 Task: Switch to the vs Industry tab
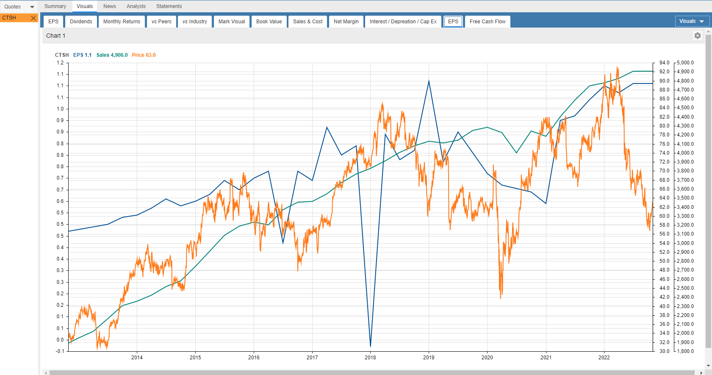point(195,22)
